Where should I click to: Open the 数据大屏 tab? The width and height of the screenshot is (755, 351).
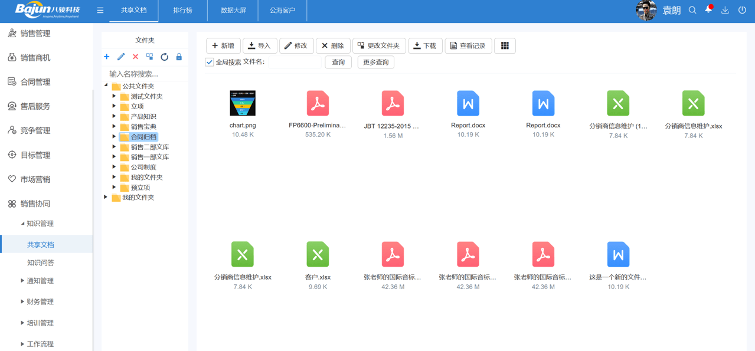[x=233, y=10]
